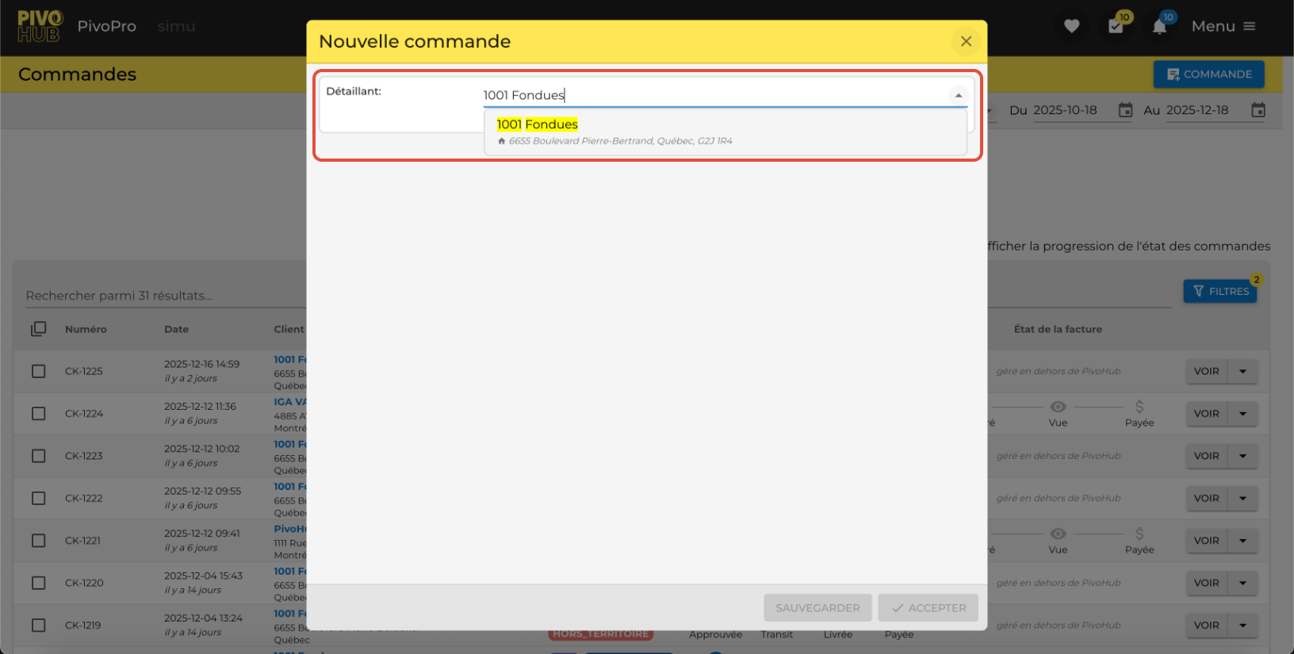Image resolution: width=1294 pixels, height=654 pixels.
Task: Sort by the Date column header
Action: 176,329
